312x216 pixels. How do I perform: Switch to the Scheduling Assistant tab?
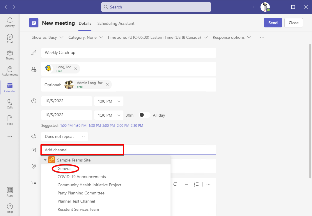[116, 23]
